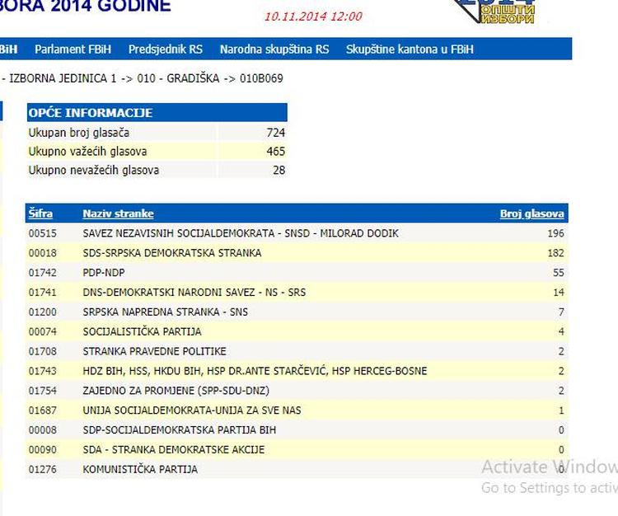
Task: Click party code 01741
Action: [x=43, y=293]
